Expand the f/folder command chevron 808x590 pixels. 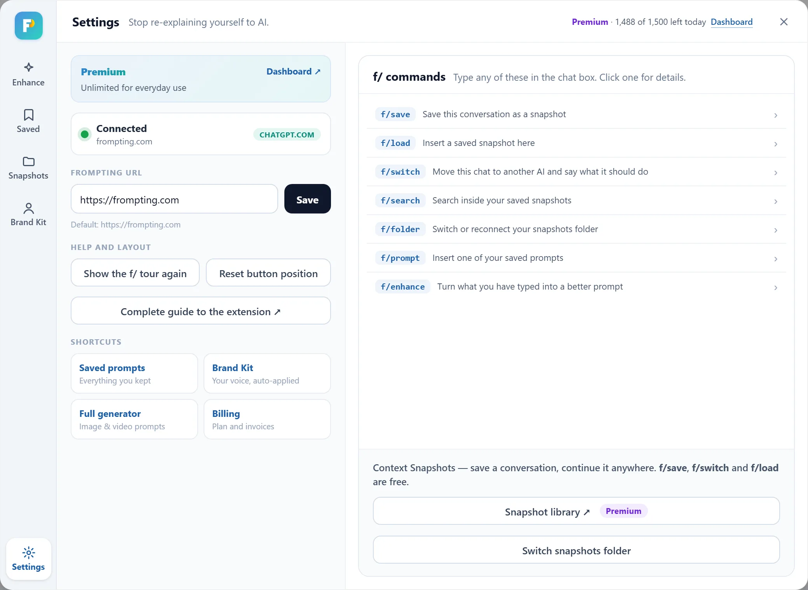[775, 230]
